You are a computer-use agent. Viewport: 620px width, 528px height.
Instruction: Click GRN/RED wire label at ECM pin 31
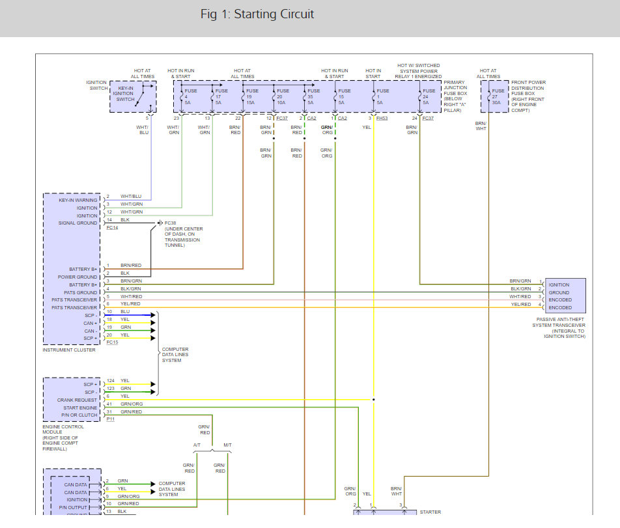pyautogui.click(x=131, y=412)
